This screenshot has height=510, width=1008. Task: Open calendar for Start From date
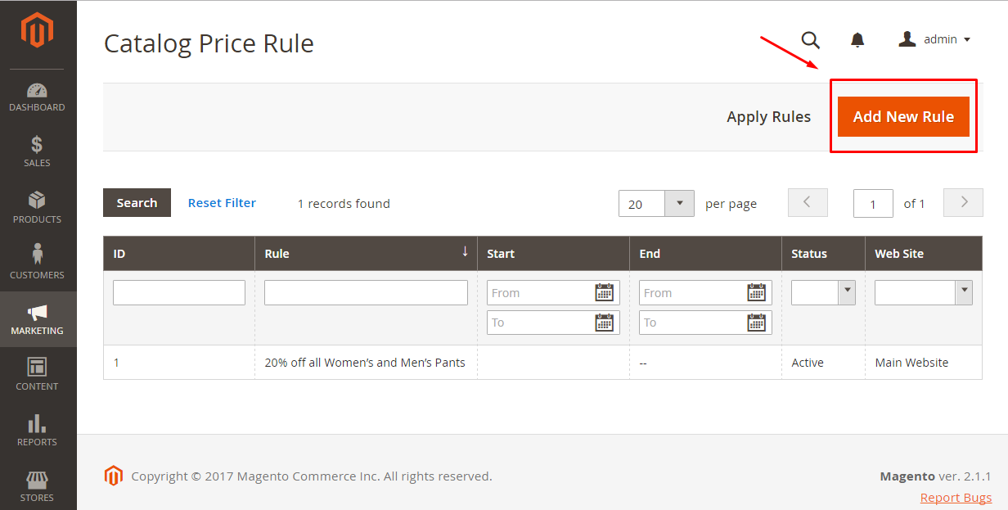coord(605,292)
